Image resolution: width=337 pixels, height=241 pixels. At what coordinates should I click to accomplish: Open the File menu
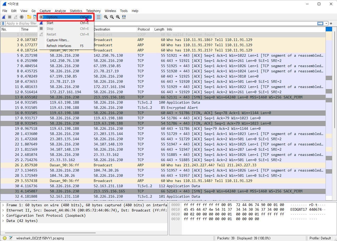point(5,11)
